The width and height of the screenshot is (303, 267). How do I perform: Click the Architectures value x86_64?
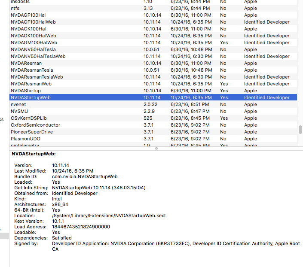(x=60, y=204)
